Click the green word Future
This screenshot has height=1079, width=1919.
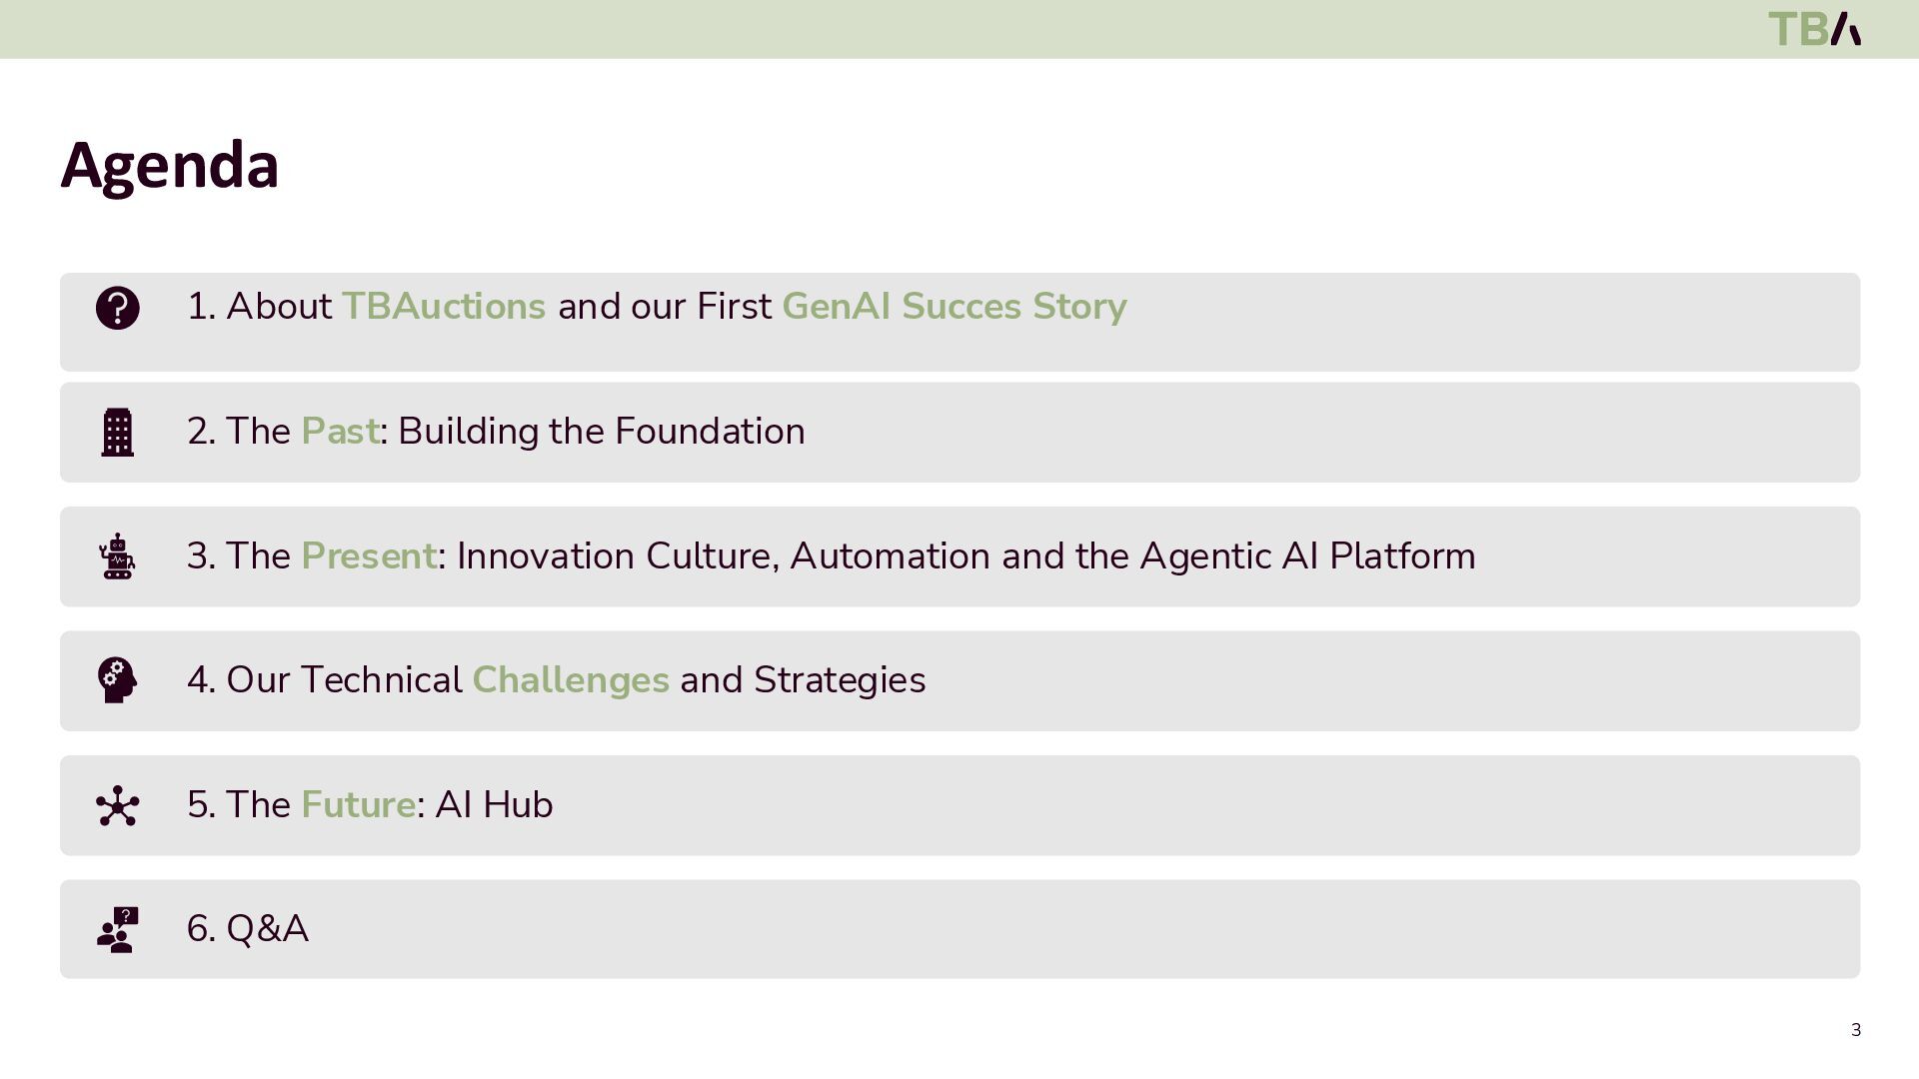[358, 804]
